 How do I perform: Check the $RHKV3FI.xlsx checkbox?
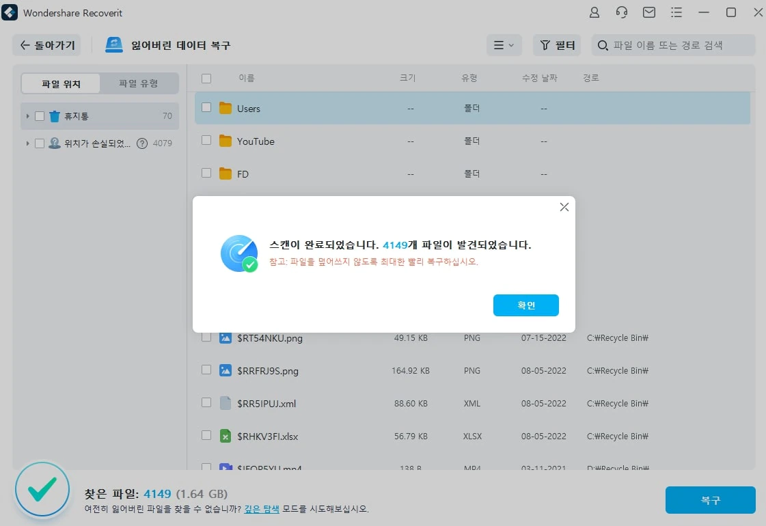coord(206,435)
